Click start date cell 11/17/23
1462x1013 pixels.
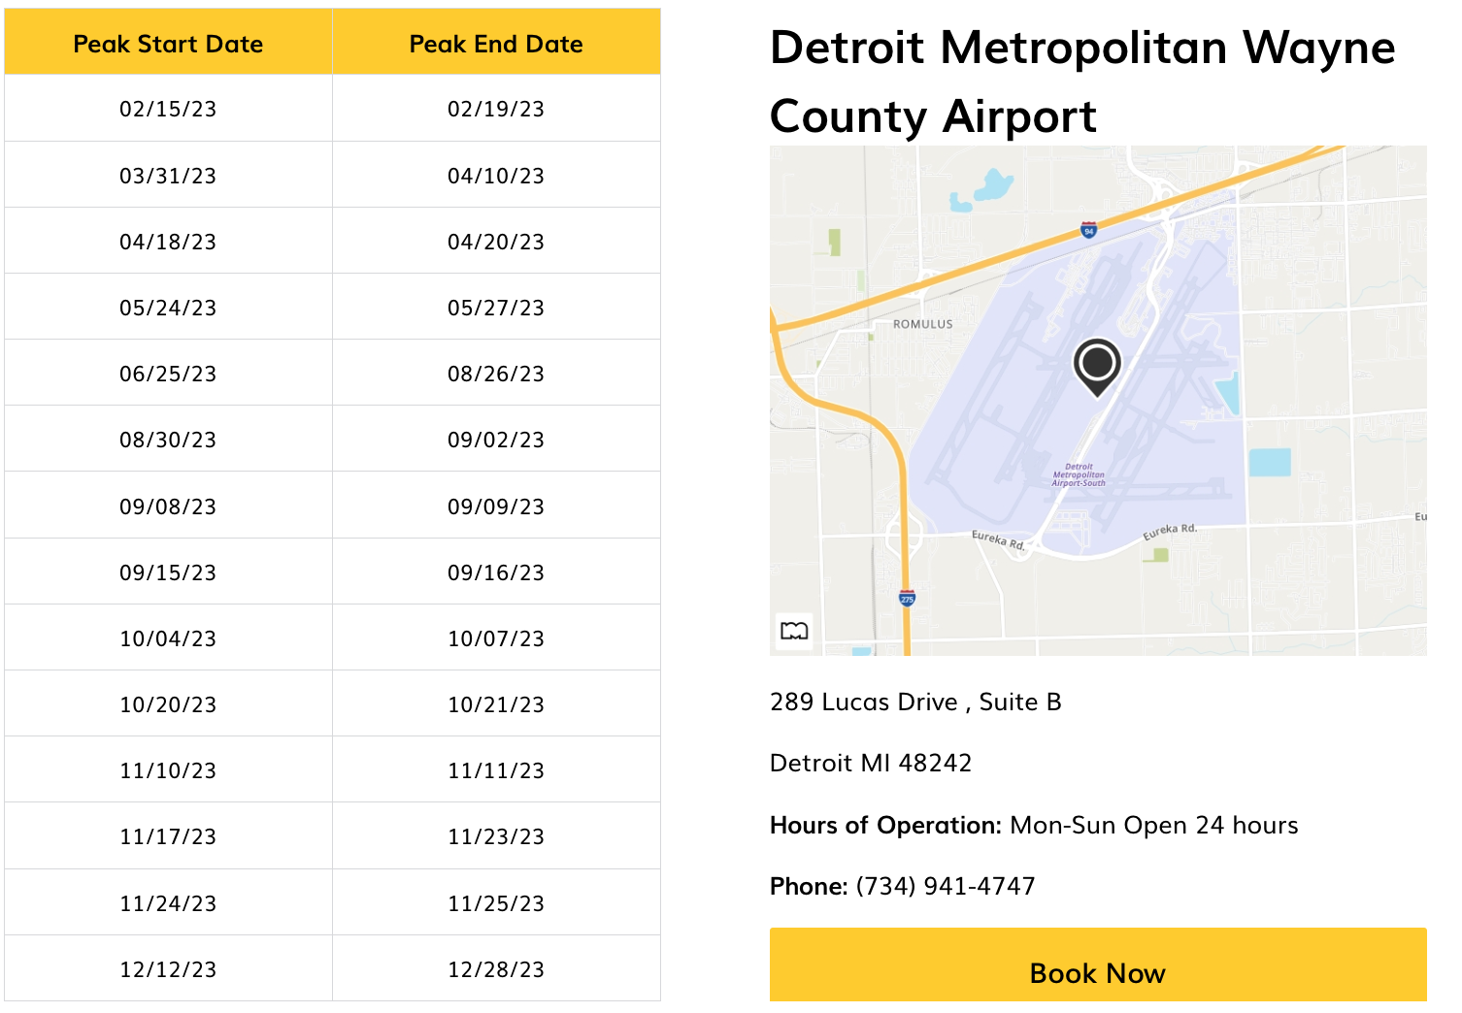[169, 835]
